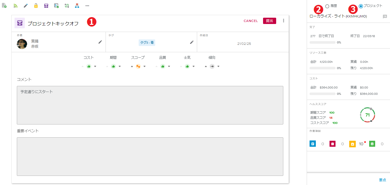The image size is (390, 185).
Task: Open the new document toolbar icon
Action: click(4, 6)
